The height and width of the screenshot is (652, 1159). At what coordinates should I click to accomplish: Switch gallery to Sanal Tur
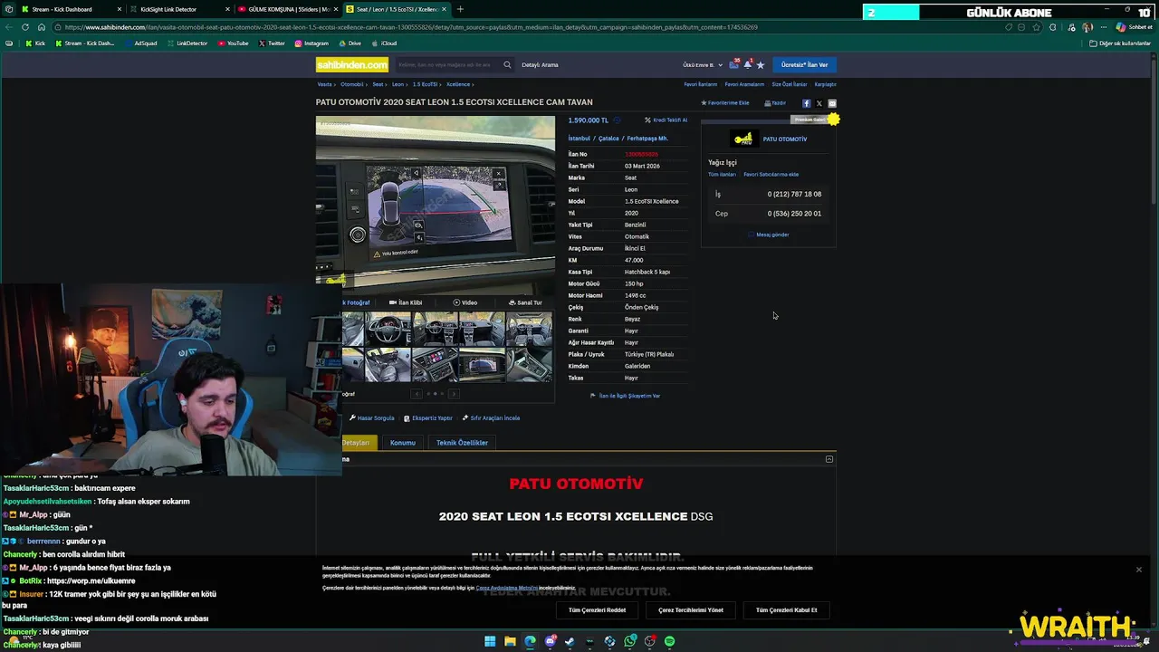pos(525,302)
